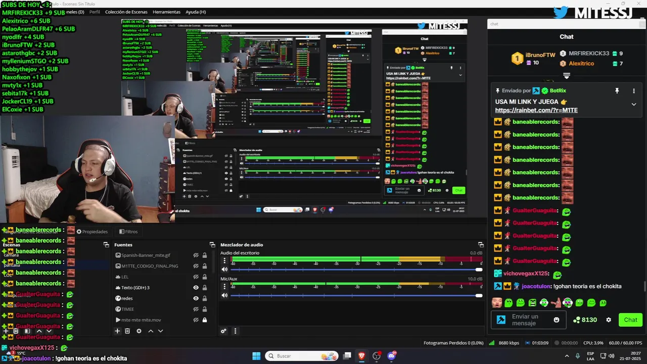The width and height of the screenshot is (647, 364).
Task: Open the Ayuda (H) menu
Action: click(x=196, y=12)
